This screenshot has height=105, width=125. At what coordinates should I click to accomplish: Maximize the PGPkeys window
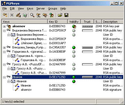coord(116,3)
